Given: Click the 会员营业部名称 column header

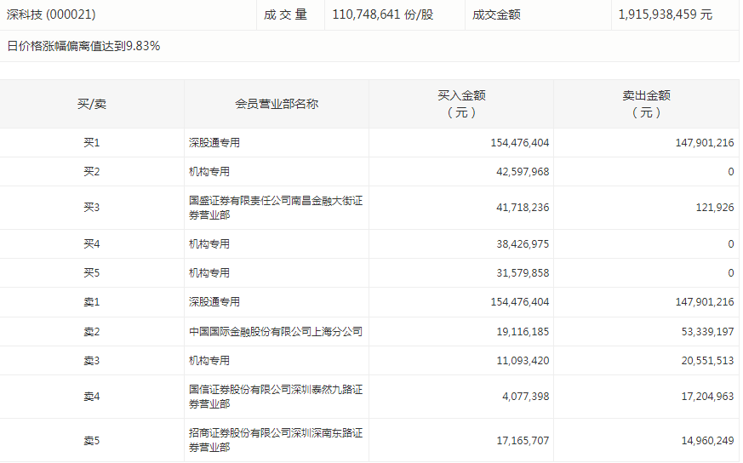Looking at the screenshot, I should 277,104.
